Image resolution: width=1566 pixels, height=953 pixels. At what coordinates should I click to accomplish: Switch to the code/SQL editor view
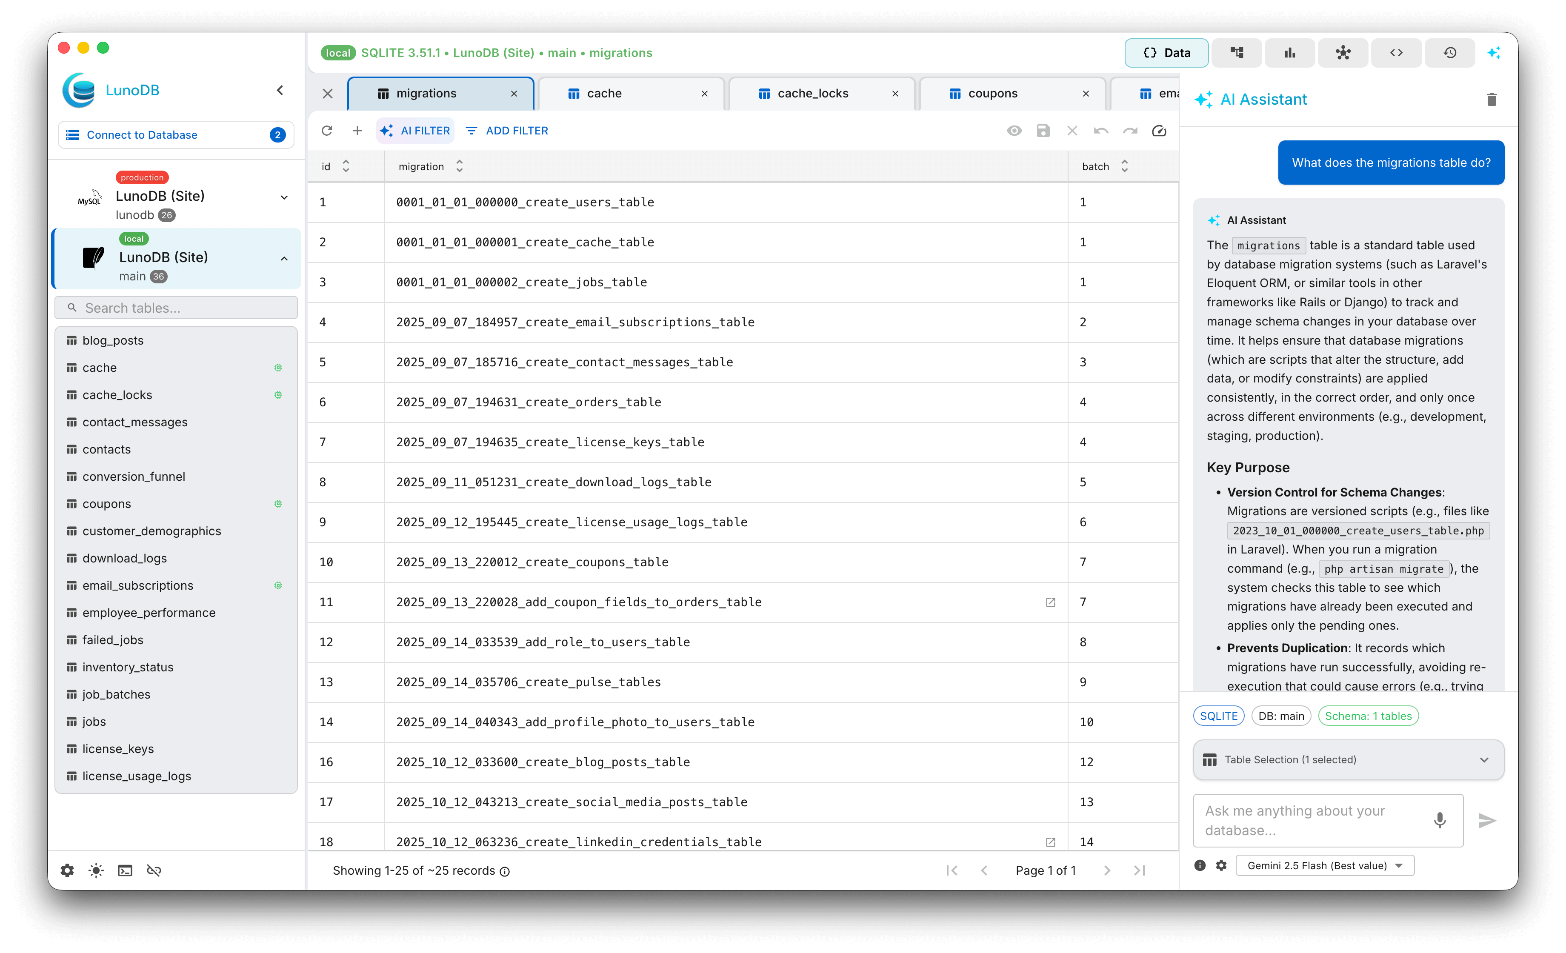pos(1396,53)
